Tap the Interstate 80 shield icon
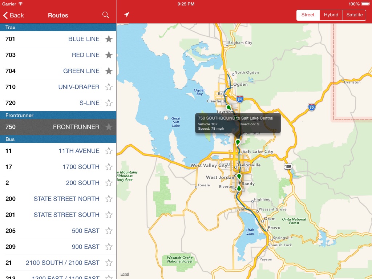The height and width of the screenshot is (279, 372). click(x=311, y=107)
